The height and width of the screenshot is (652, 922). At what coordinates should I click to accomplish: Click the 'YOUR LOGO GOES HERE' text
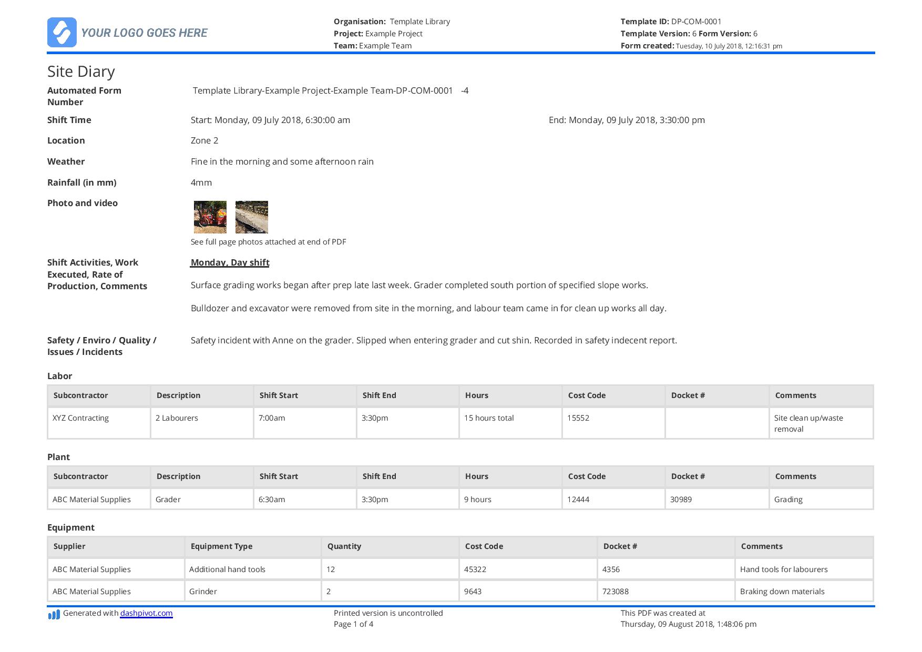pos(144,33)
